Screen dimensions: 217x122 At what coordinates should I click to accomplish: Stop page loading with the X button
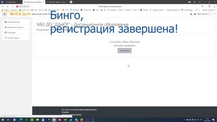13,6
